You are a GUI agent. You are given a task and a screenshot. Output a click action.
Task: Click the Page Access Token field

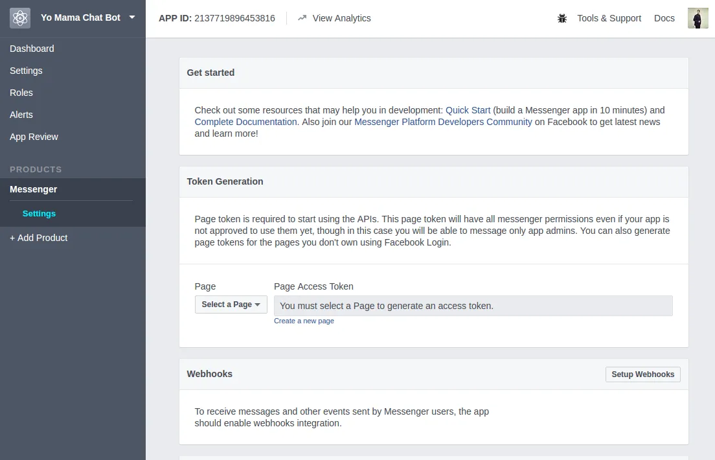coord(473,305)
